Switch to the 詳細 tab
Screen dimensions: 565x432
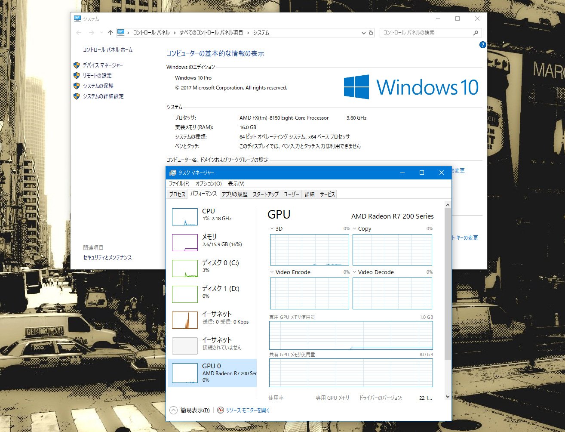pos(310,194)
